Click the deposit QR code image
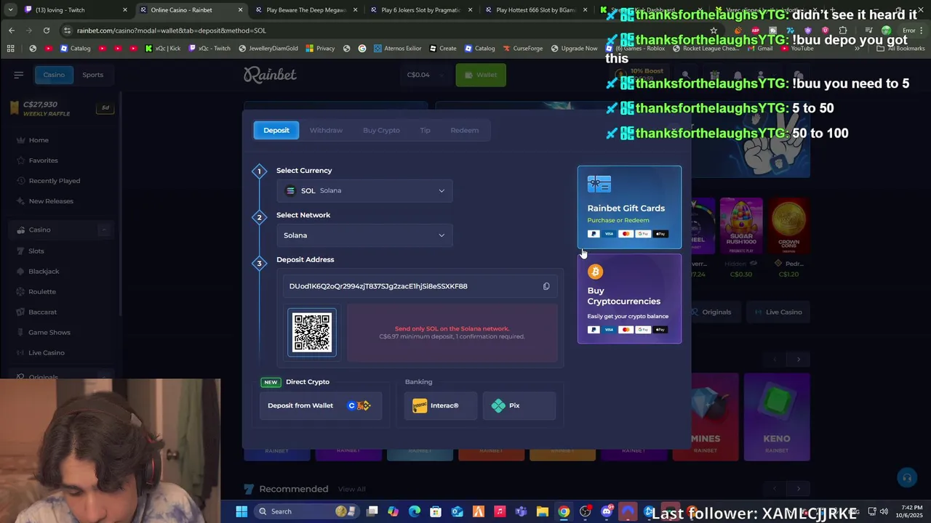931x523 pixels. pos(312,333)
